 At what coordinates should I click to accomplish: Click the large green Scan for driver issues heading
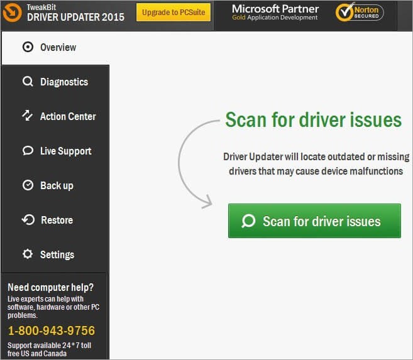[314, 120]
